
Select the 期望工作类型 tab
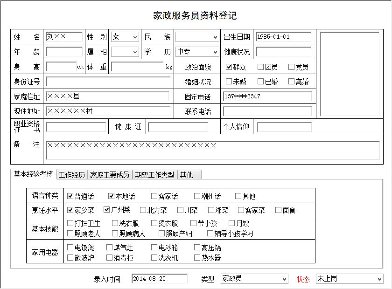pyautogui.click(x=154, y=175)
